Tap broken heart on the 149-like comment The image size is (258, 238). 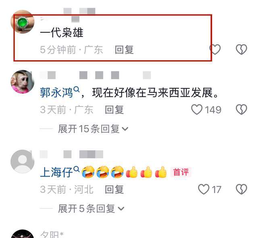241,109
